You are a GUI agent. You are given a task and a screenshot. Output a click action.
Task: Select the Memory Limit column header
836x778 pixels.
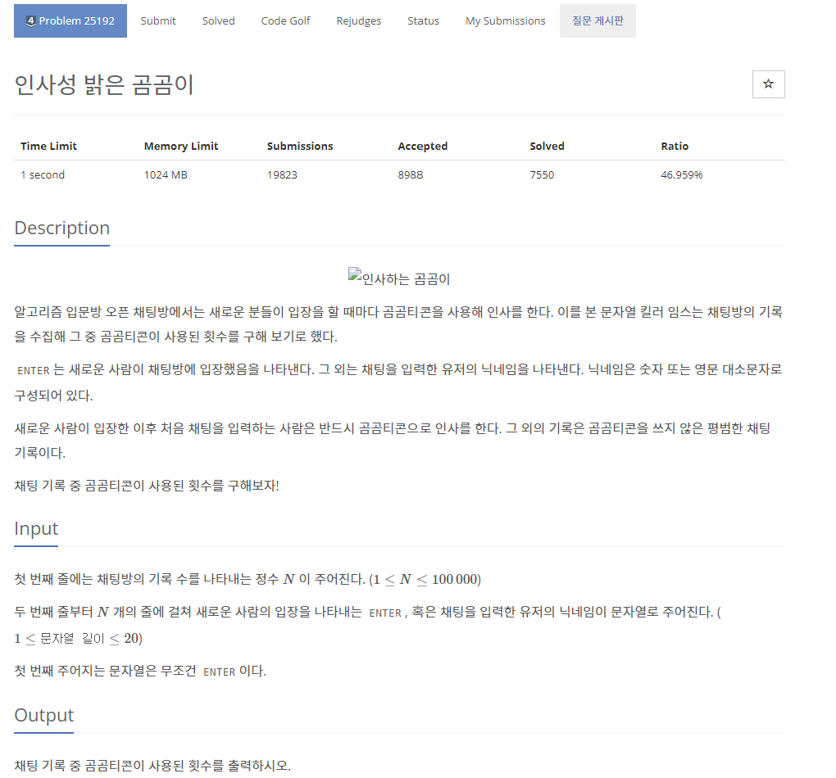click(181, 146)
